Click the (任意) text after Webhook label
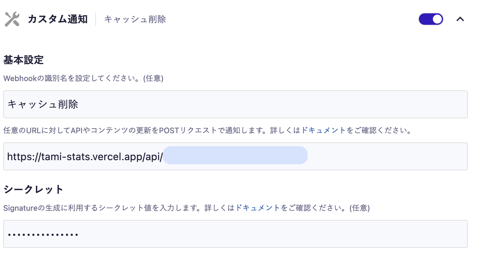 tap(154, 78)
